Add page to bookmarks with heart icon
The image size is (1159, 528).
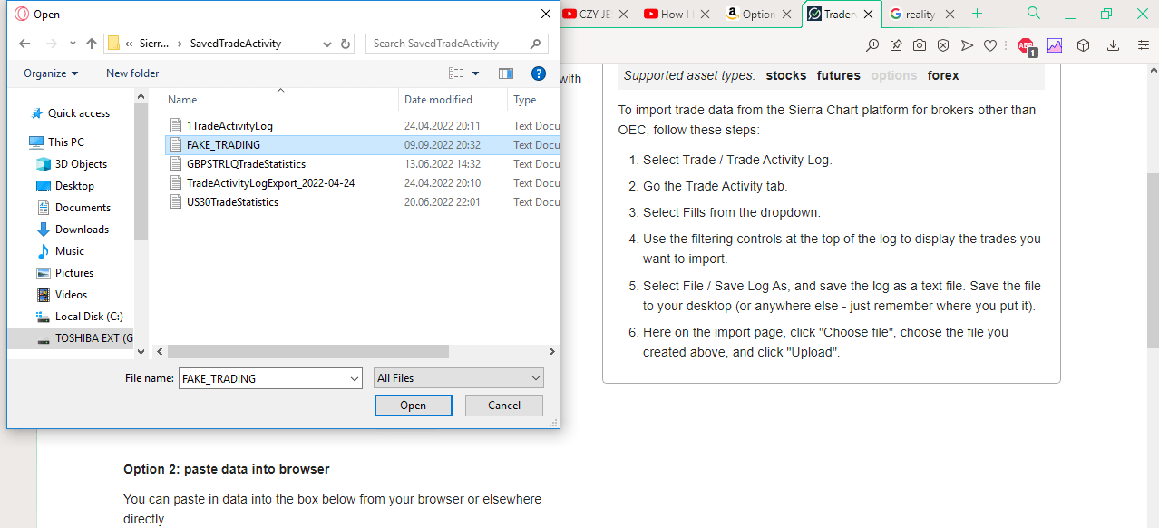tap(990, 45)
